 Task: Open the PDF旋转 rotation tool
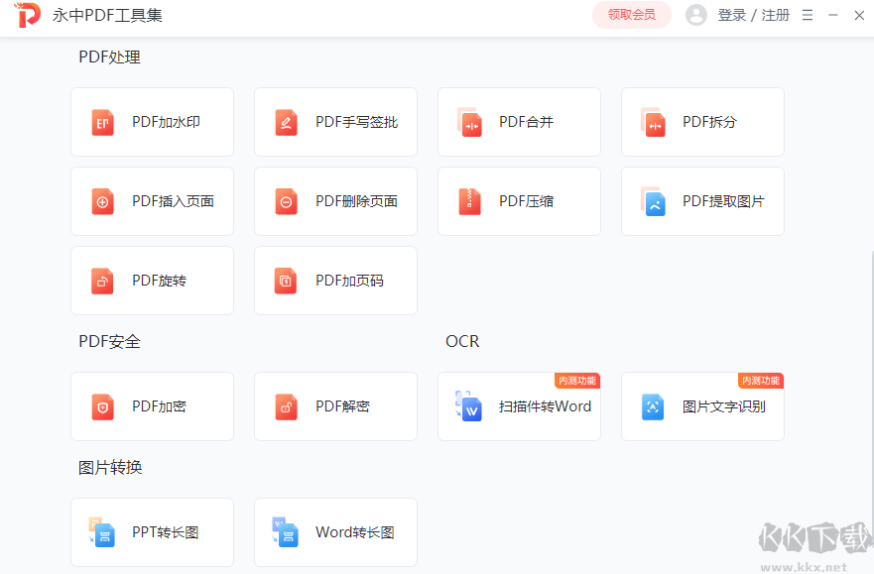coord(152,281)
